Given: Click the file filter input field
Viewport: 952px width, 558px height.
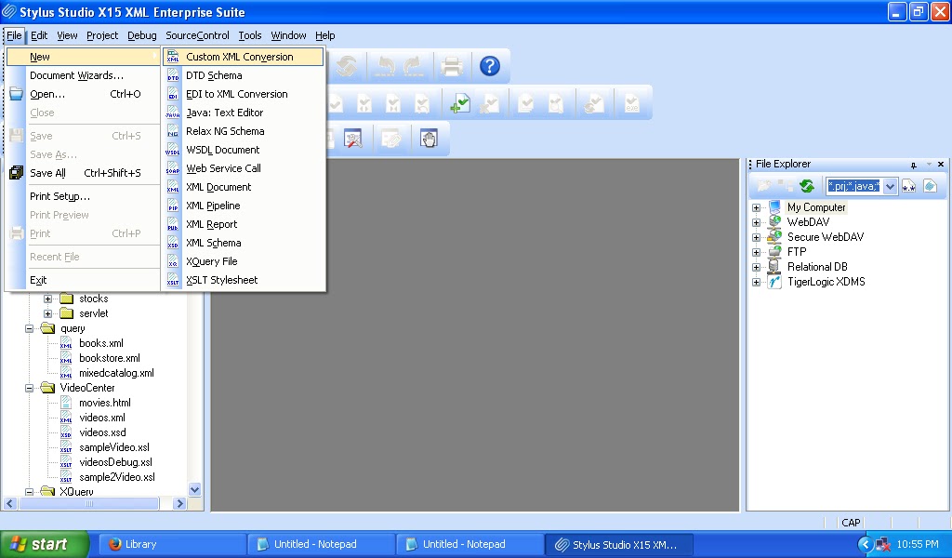Looking at the screenshot, I should click(853, 186).
